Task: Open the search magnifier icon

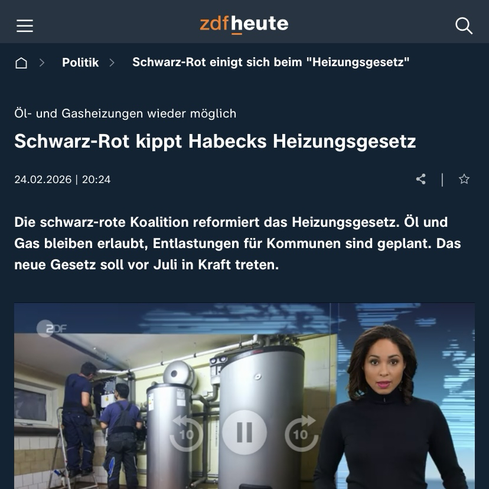Action: click(x=464, y=25)
